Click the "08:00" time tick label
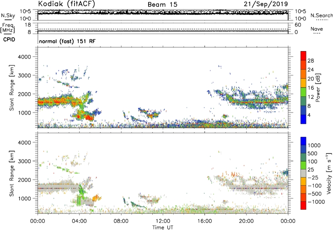 click(121, 221)
